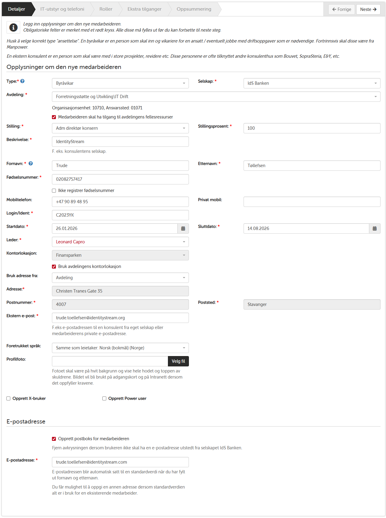Open the Leder dropdown with Leonard Capro

[x=120, y=242]
